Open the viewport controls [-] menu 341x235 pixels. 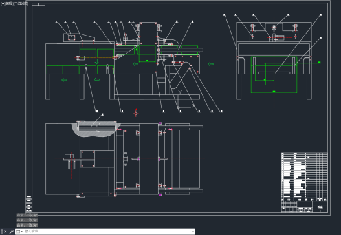click(x=2, y=3)
